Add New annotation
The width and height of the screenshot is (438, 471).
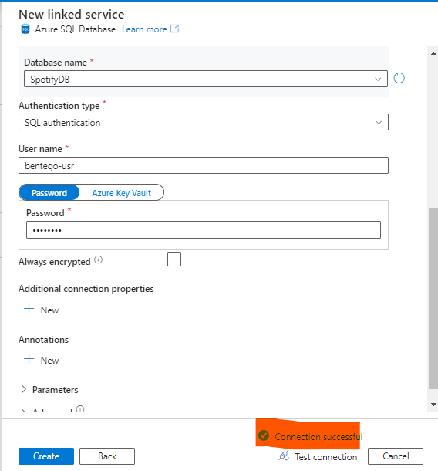point(42,360)
